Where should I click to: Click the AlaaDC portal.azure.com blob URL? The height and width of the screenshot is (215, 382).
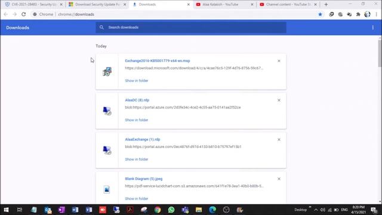tap(183, 107)
